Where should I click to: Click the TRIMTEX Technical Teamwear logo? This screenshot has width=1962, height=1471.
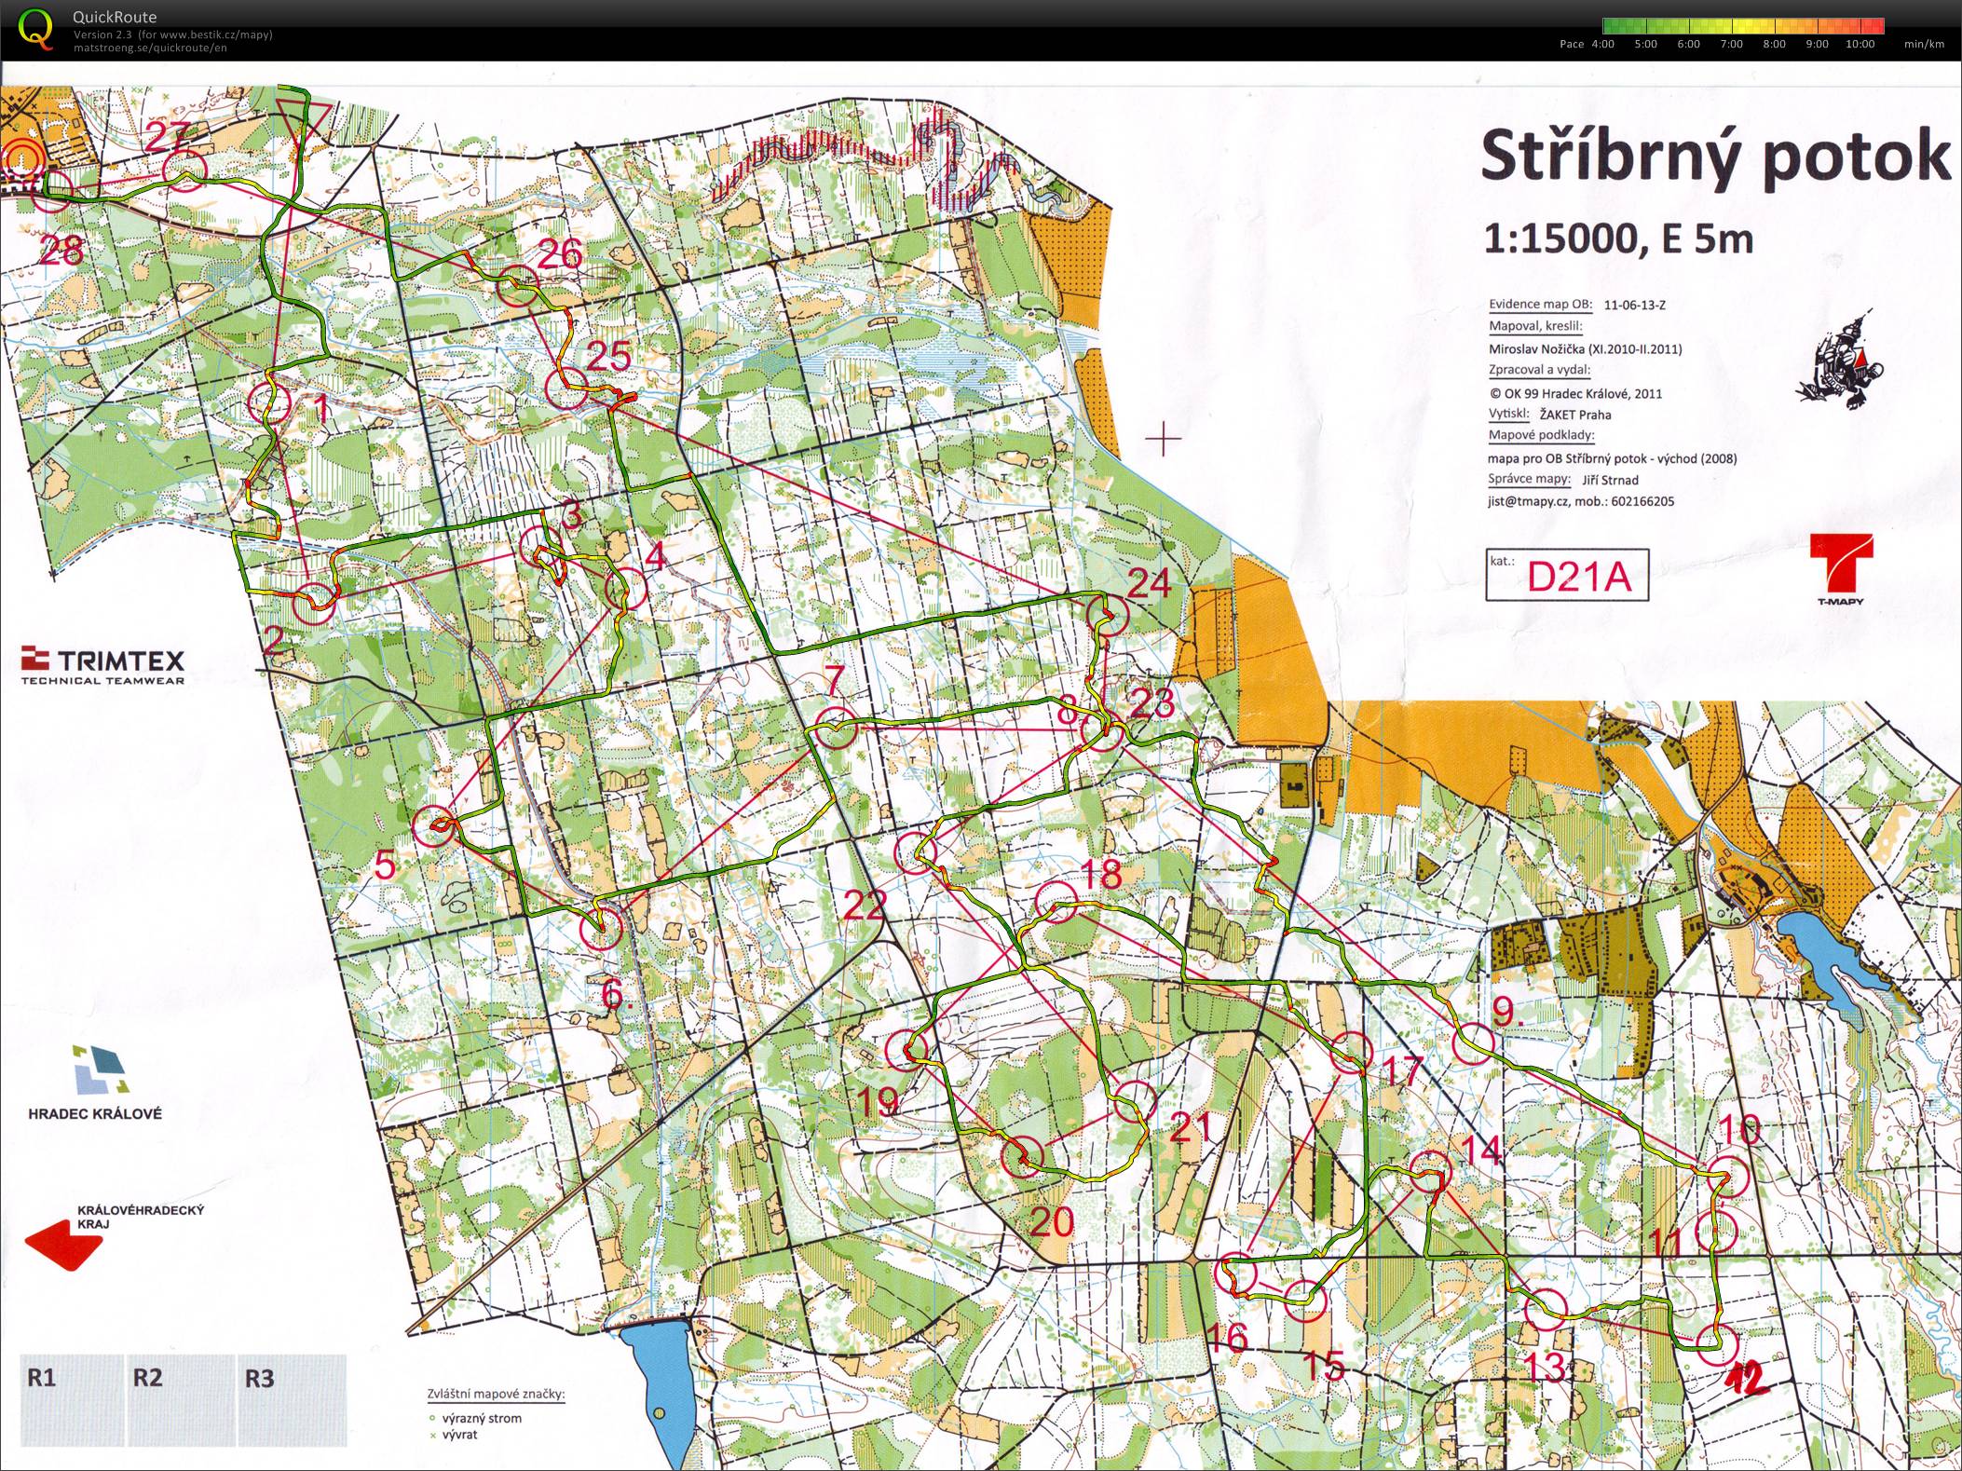[x=102, y=666]
